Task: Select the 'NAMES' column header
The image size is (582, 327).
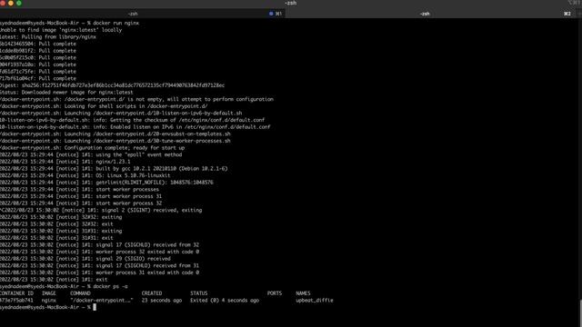Action: [303, 293]
